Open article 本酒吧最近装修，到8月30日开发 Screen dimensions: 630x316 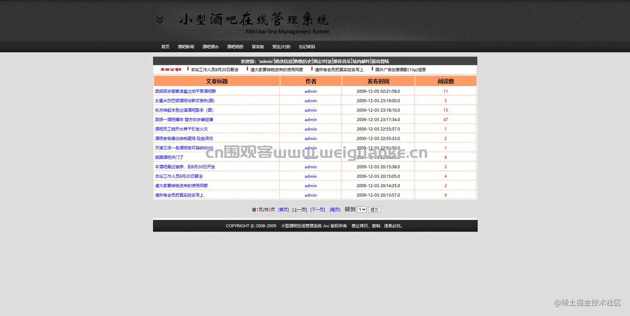coord(185,167)
